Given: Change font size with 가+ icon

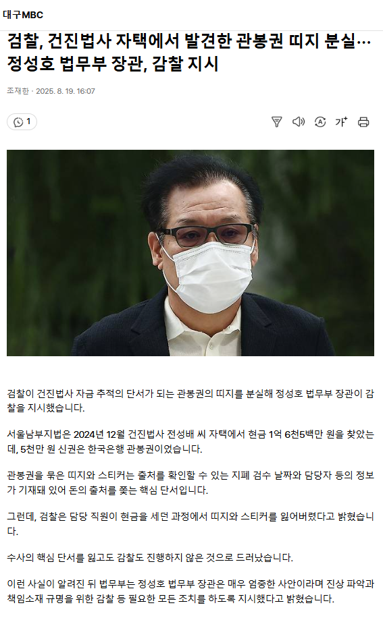Looking at the screenshot, I should [x=341, y=122].
